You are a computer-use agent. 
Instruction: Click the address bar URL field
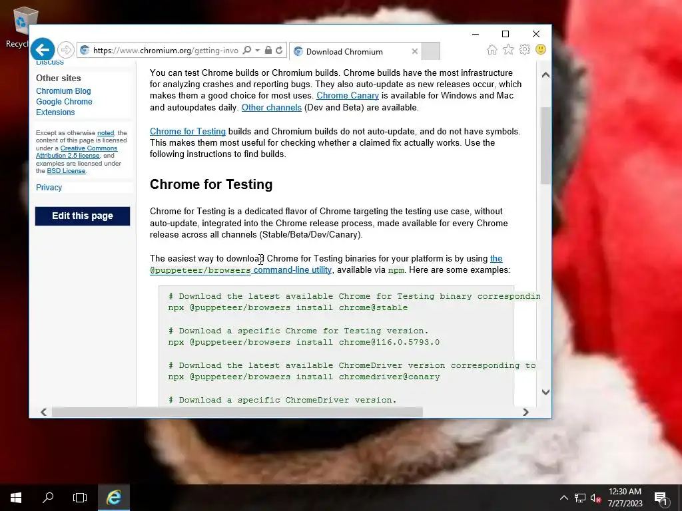coord(166,51)
